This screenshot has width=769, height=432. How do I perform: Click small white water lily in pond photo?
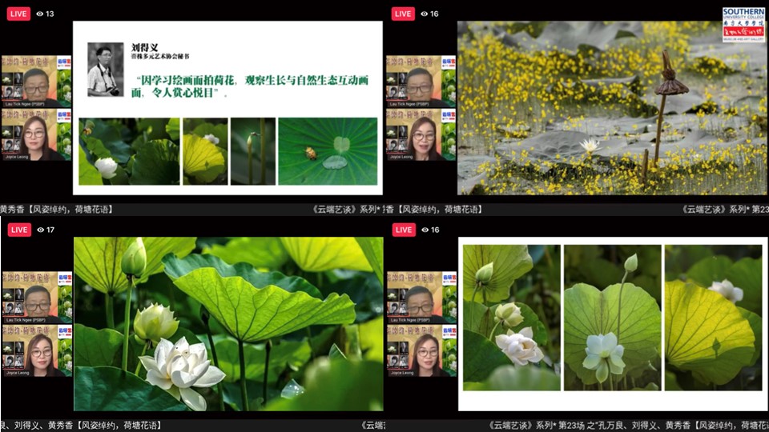(590, 146)
